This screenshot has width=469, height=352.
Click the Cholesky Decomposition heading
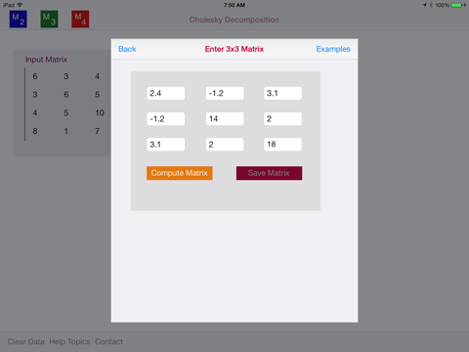(x=234, y=20)
